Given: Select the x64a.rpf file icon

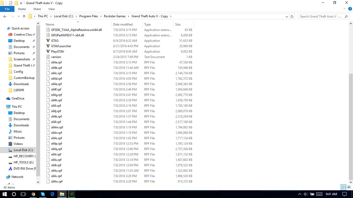Looking at the screenshot, I should coord(48,62).
